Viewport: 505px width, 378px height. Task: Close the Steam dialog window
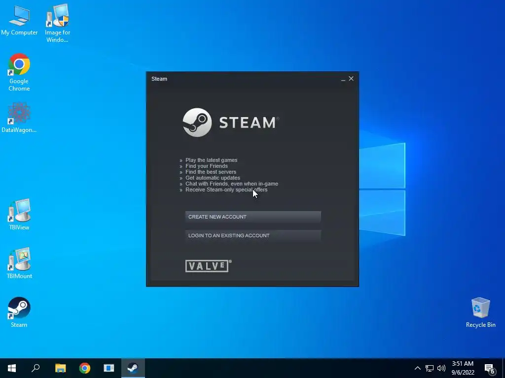click(x=351, y=78)
